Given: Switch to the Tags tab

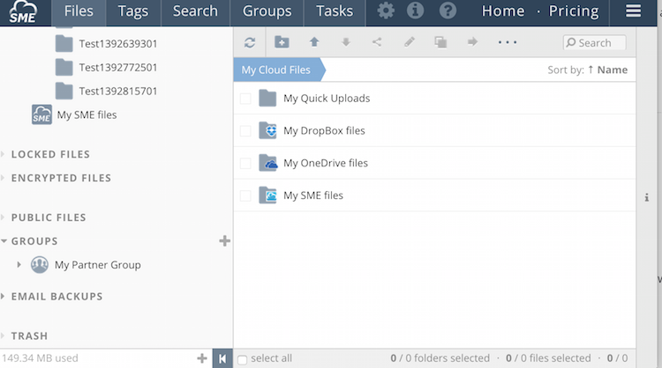Looking at the screenshot, I should tap(133, 11).
